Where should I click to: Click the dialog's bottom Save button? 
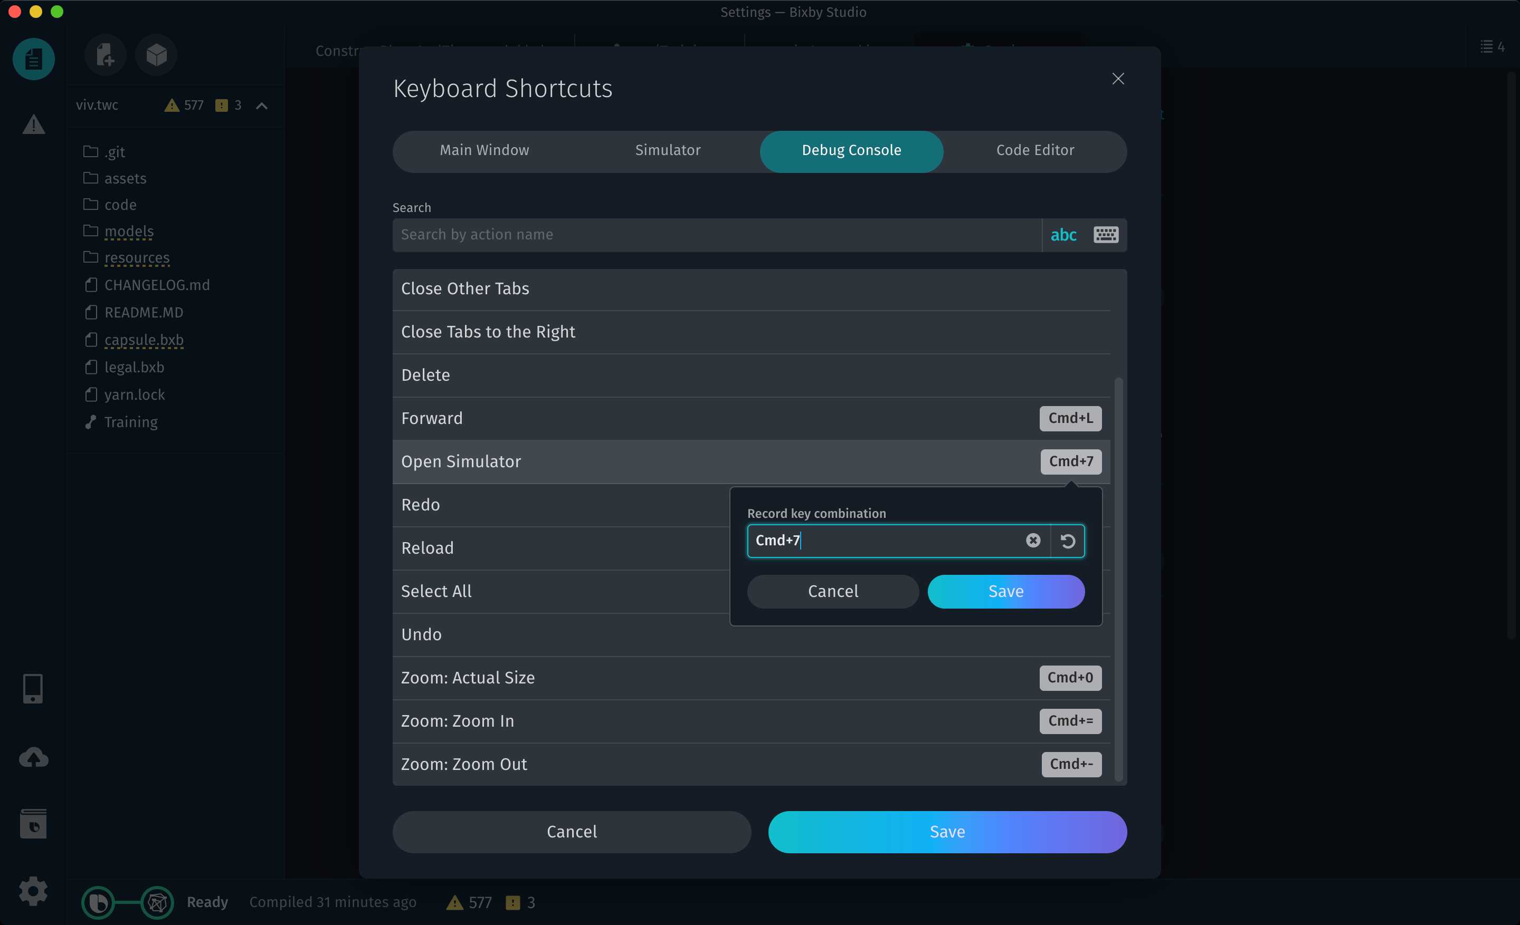tap(947, 832)
